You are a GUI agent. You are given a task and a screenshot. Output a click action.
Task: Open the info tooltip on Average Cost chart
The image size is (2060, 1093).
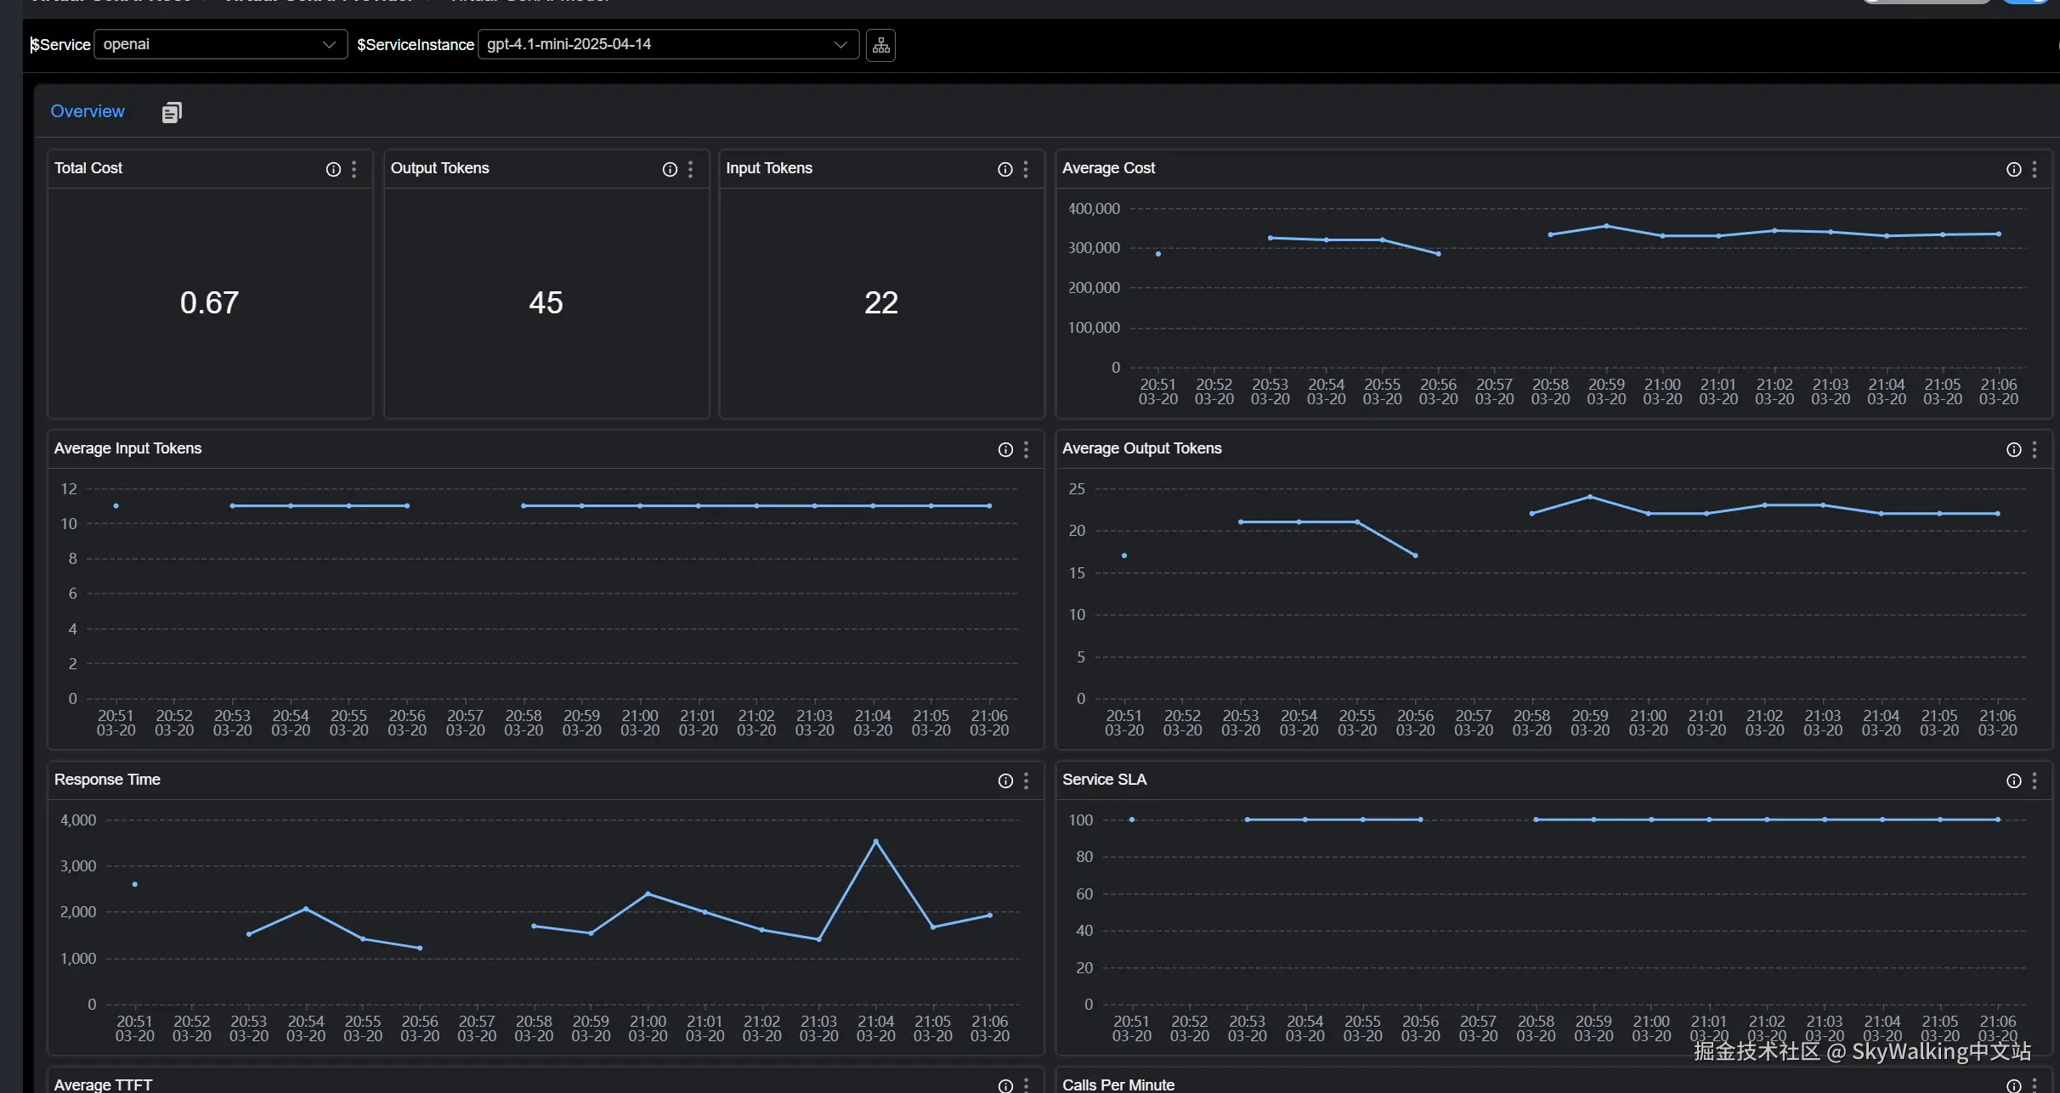point(2013,169)
